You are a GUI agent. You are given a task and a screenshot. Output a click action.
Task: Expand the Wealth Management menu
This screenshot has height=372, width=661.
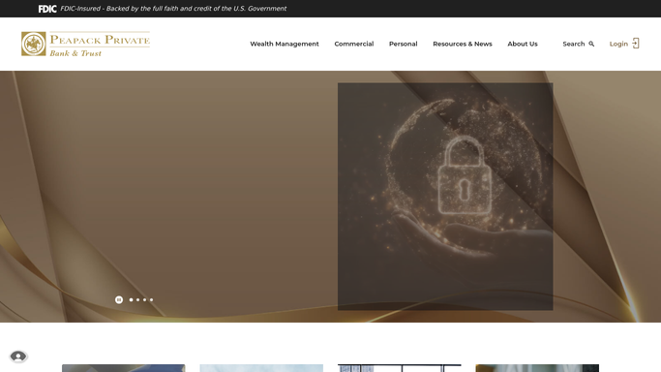coord(285,44)
